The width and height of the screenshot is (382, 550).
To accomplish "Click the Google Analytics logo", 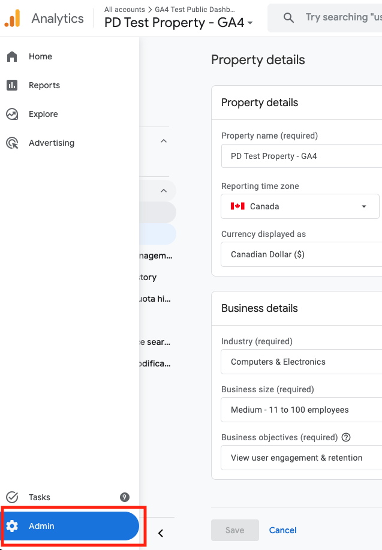I will (x=12, y=18).
